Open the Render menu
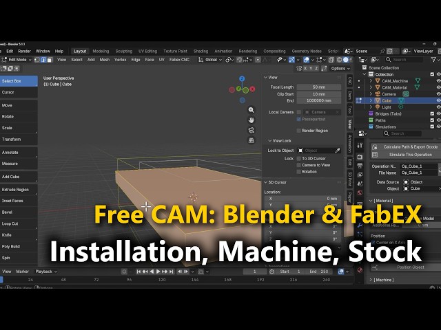 [25, 52]
